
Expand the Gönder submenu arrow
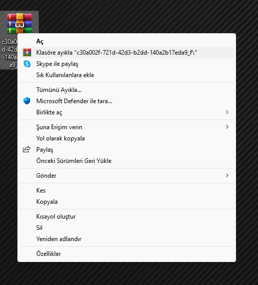227,175
